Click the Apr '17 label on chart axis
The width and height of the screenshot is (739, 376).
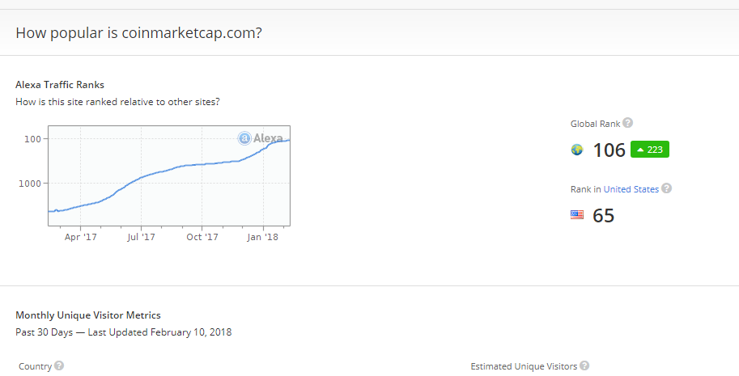click(x=80, y=237)
